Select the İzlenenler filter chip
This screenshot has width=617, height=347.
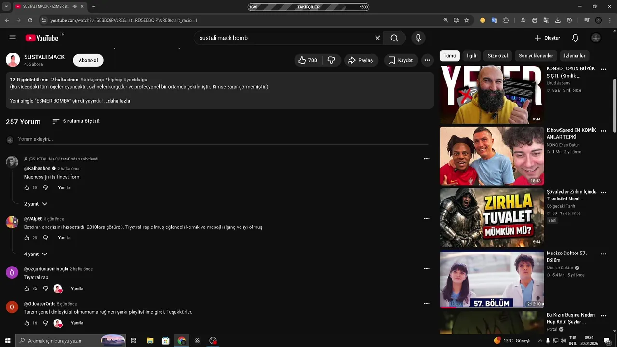pos(575,56)
